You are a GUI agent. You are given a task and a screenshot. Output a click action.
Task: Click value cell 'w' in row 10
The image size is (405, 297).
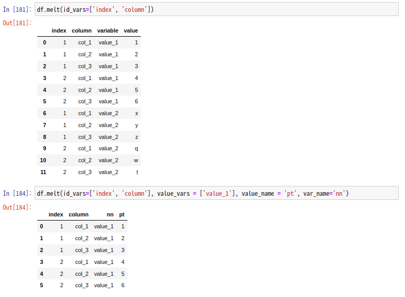pyautogui.click(x=136, y=160)
